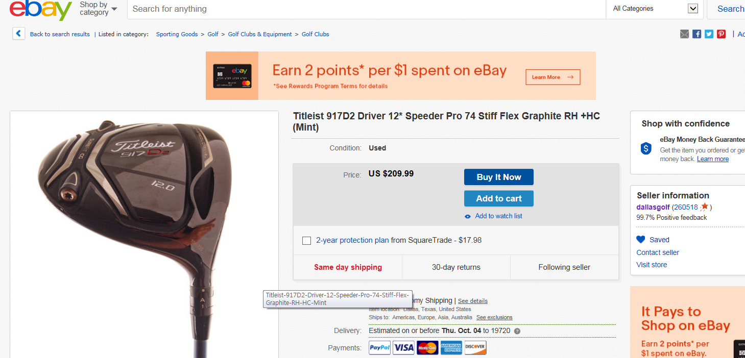The width and height of the screenshot is (745, 358).
Task: Click Learn More on rewards banner
Action: tap(552, 78)
